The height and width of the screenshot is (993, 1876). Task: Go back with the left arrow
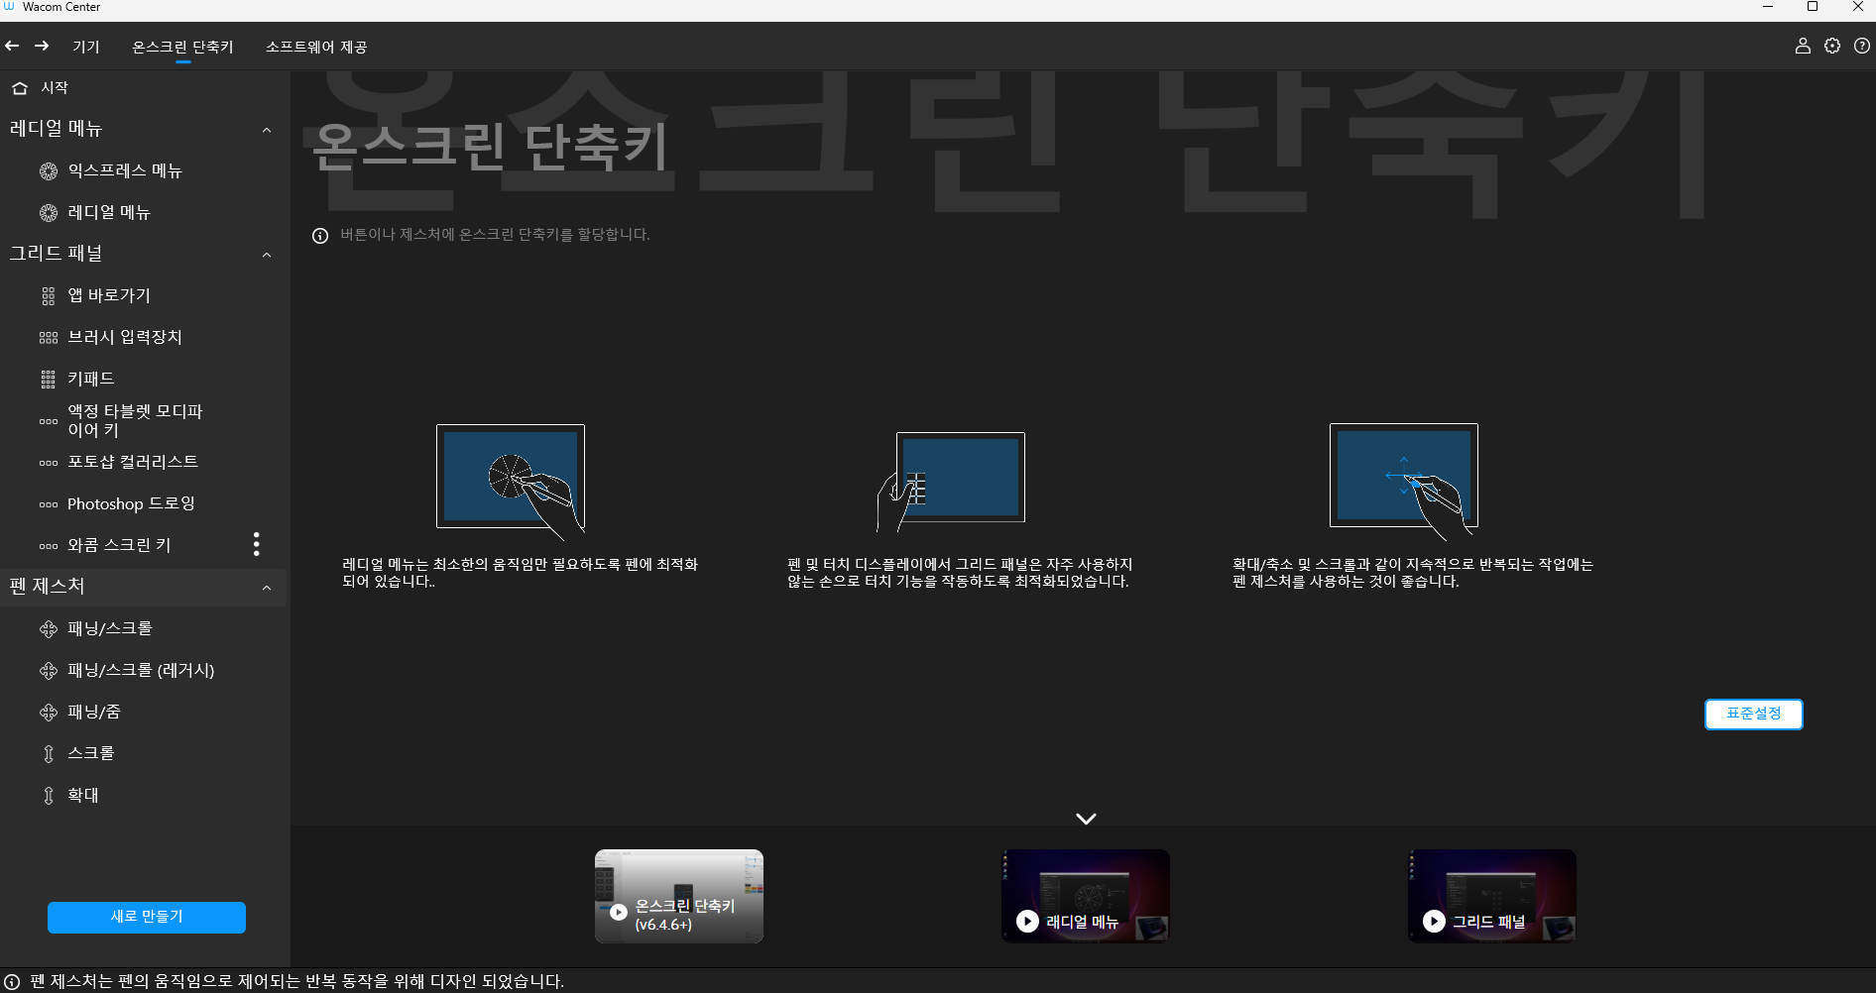click(x=12, y=46)
